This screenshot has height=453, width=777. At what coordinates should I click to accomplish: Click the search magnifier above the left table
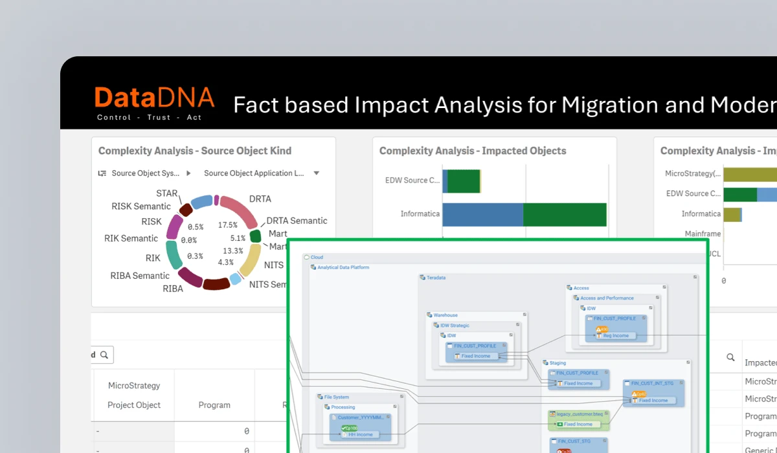104,355
